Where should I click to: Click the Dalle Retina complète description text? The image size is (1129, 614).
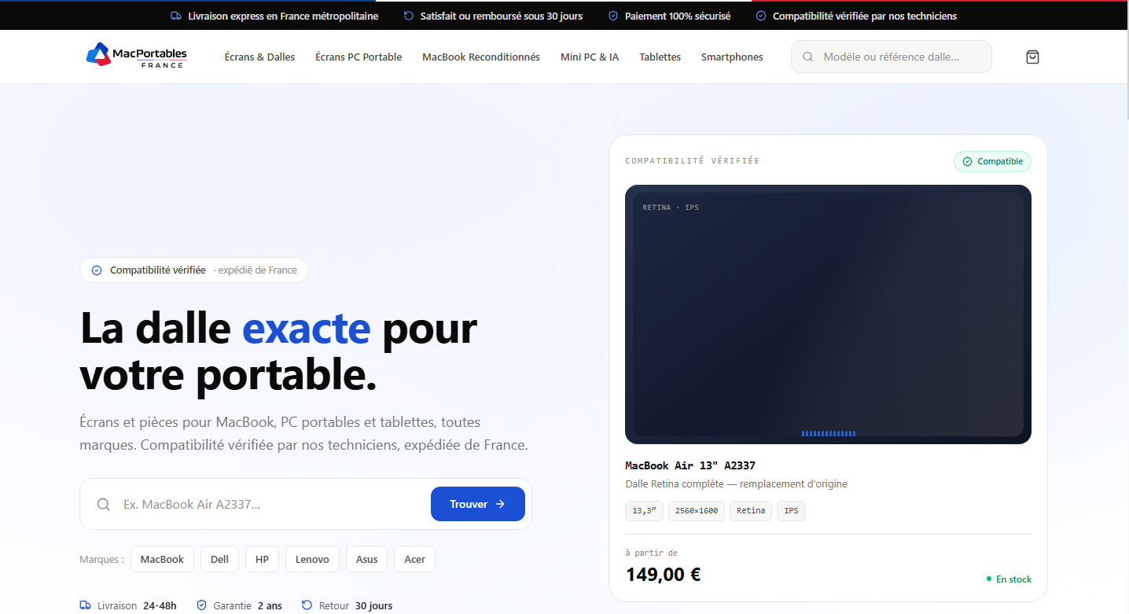[x=736, y=484]
